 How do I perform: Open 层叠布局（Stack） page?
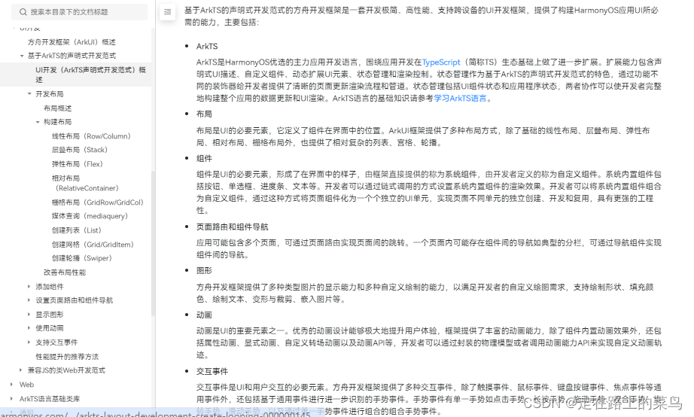(x=80, y=150)
